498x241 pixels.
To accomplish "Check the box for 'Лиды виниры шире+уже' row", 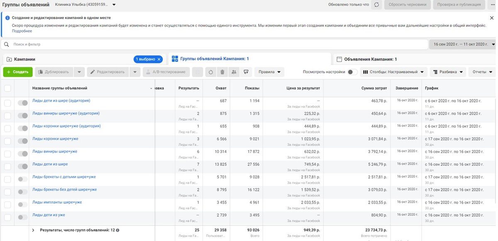I will tap(7, 154).
